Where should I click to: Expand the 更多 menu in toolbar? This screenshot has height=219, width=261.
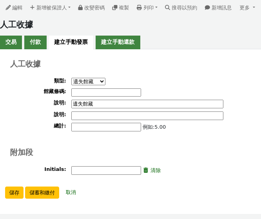[246, 7]
